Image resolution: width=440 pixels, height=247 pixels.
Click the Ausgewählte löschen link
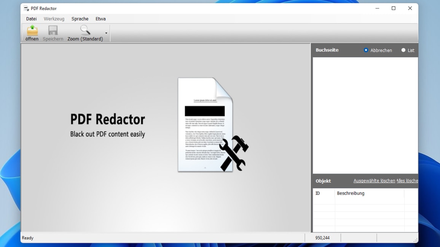(374, 181)
